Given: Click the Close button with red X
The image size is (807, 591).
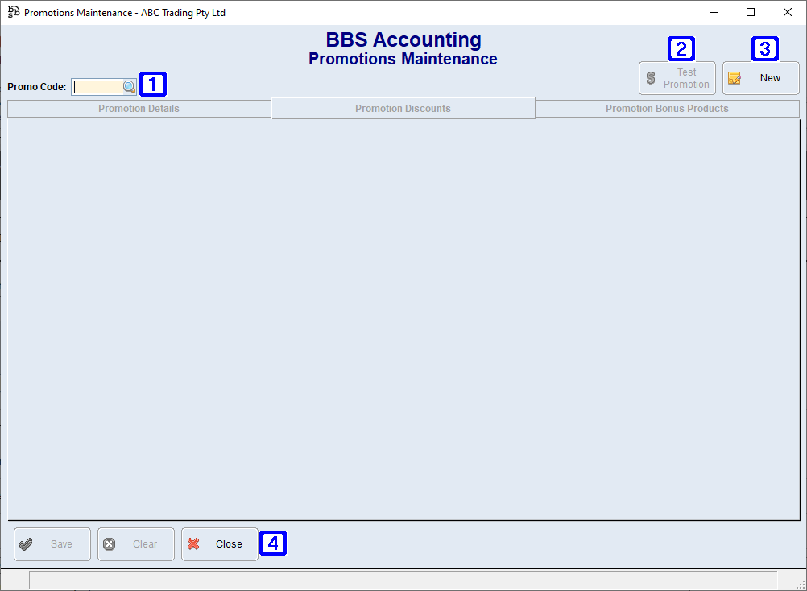Looking at the screenshot, I should (219, 544).
